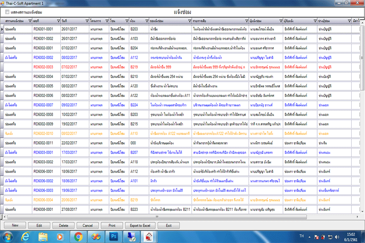Click the Print button

coord(112,225)
